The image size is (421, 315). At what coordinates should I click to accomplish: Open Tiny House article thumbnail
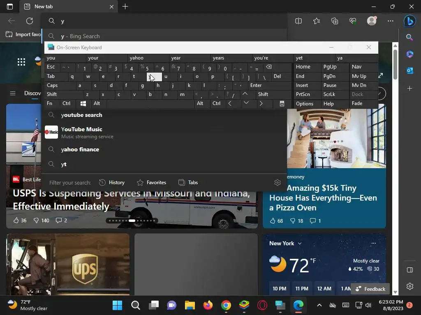pyautogui.click(x=336, y=139)
